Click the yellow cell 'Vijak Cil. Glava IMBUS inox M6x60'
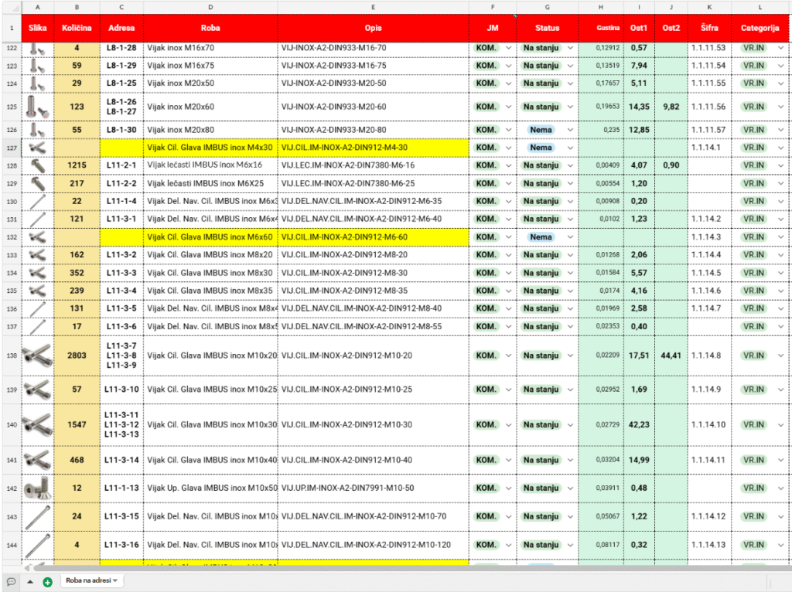Viewport: 792px width, 592px height. pyautogui.click(x=210, y=237)
